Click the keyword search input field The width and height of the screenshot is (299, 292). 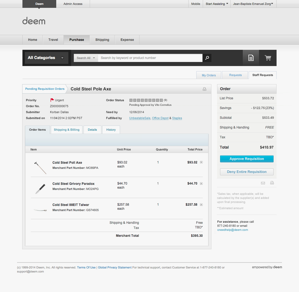(150, 58)
